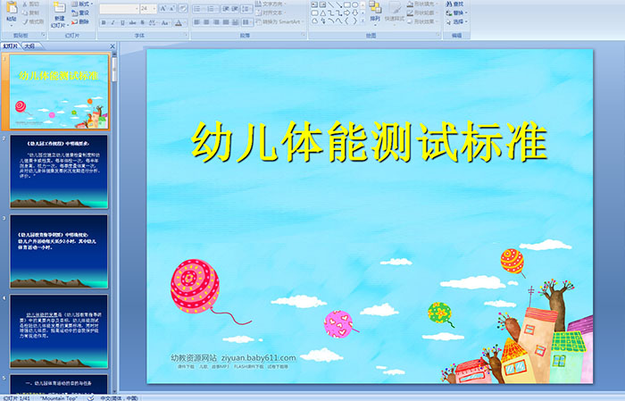Click thumbnail pane vertical scrollbar
625x401 pixels.
115,222
